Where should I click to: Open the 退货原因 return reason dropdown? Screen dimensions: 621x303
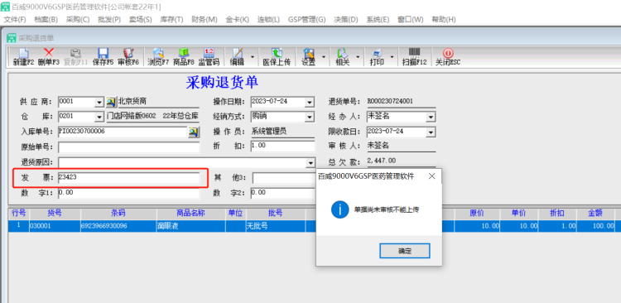[310, 163]
